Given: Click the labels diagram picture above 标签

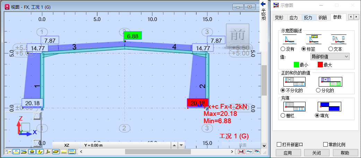Looking at the screenshot, I should click(314, 39).
